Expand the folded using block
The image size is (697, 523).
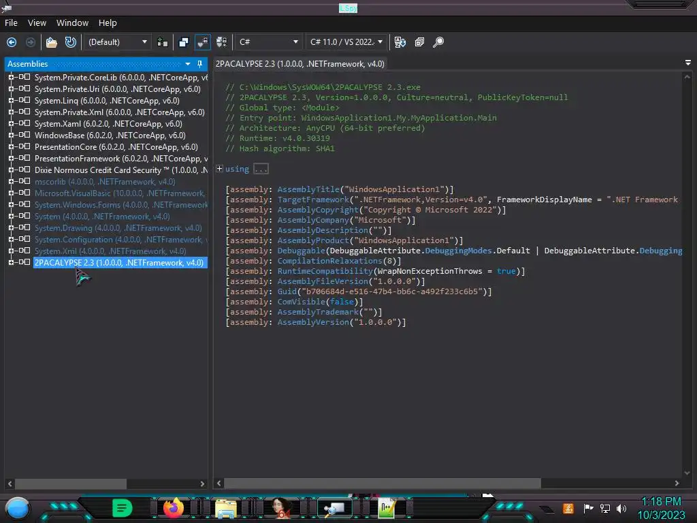click(220, 169)
